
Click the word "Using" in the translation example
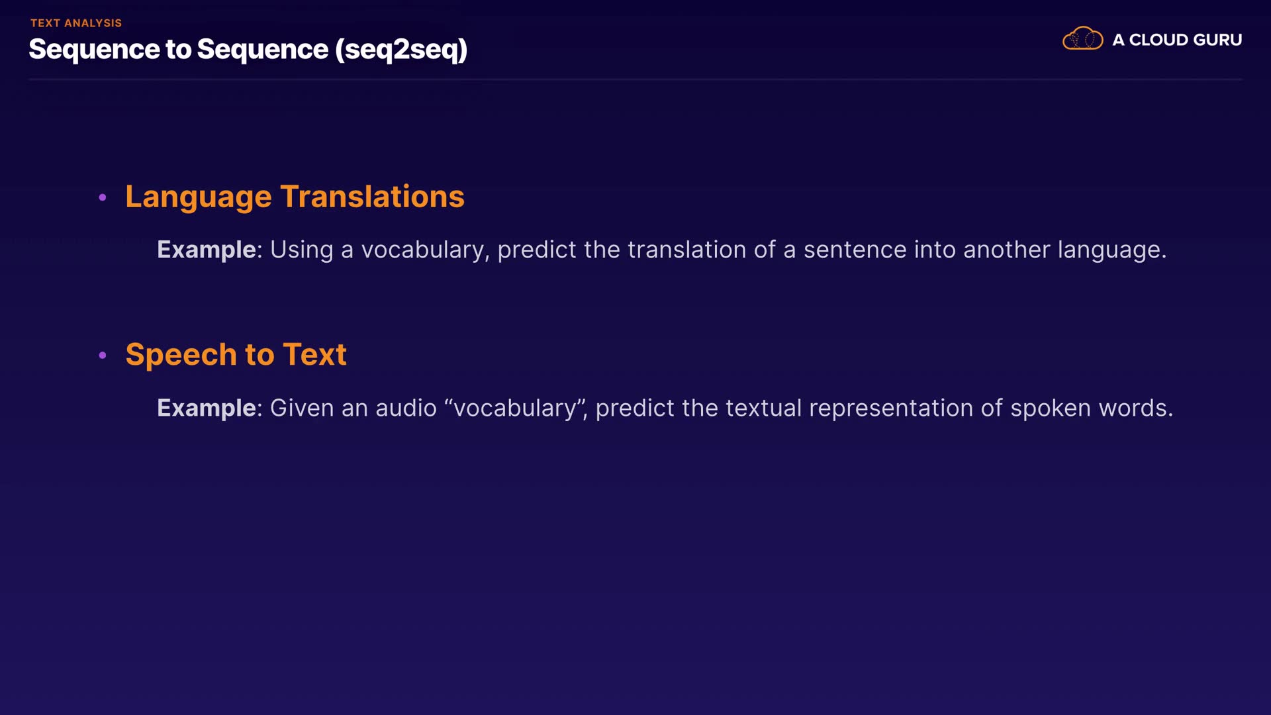click(x=301, y=250)
